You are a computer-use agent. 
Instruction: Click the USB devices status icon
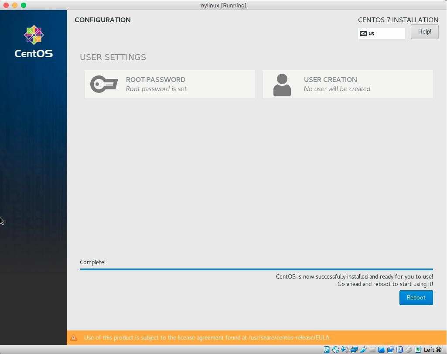(364, 349)
